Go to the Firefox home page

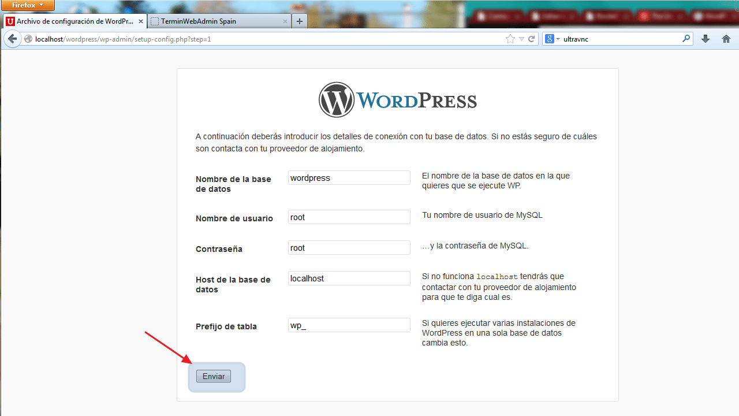tap(726, 39)
